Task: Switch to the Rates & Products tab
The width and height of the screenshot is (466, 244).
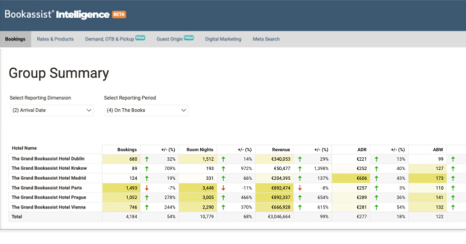Action: pyautogui.click(x=55, y=39)
